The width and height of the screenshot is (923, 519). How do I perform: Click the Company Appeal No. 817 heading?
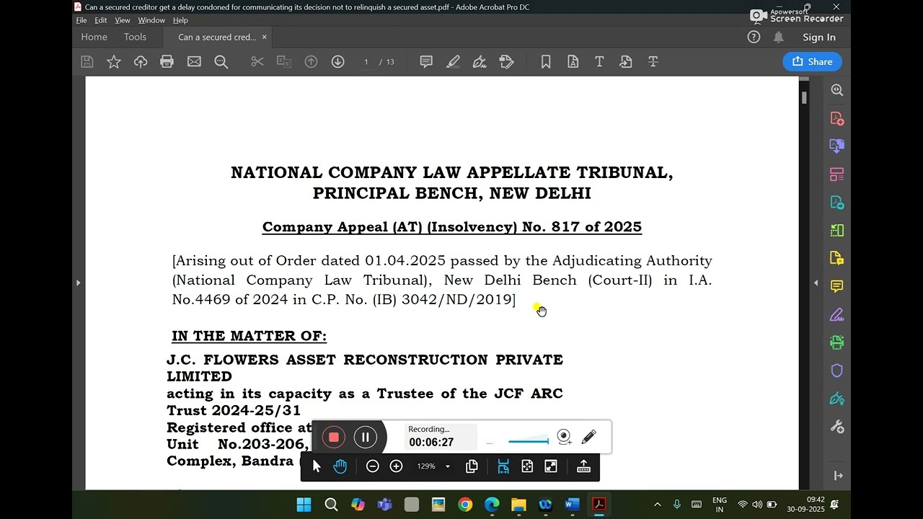pos(452,227)
